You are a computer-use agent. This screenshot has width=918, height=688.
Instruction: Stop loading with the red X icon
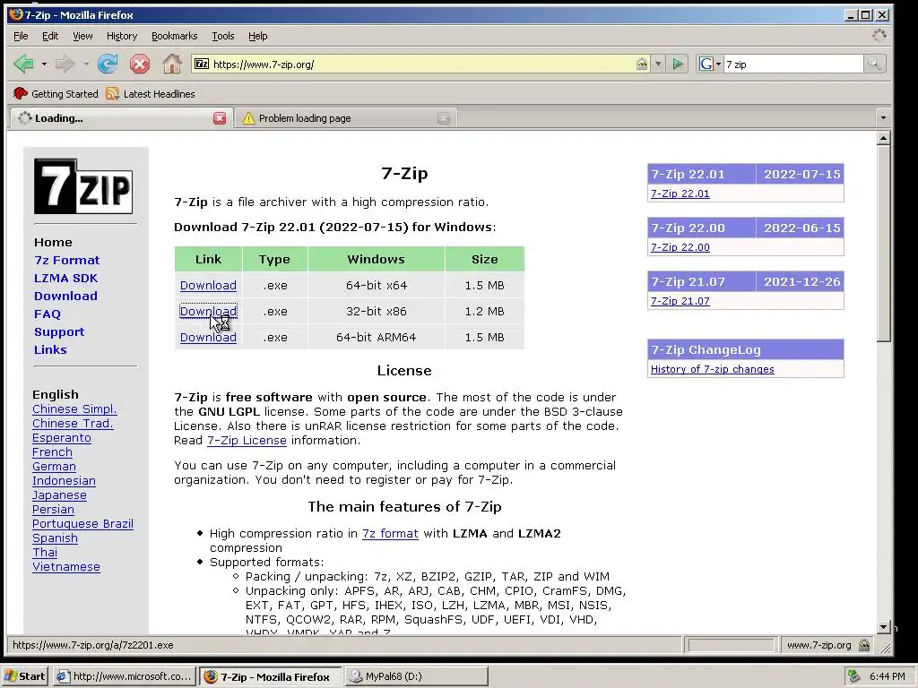(139, 64)
